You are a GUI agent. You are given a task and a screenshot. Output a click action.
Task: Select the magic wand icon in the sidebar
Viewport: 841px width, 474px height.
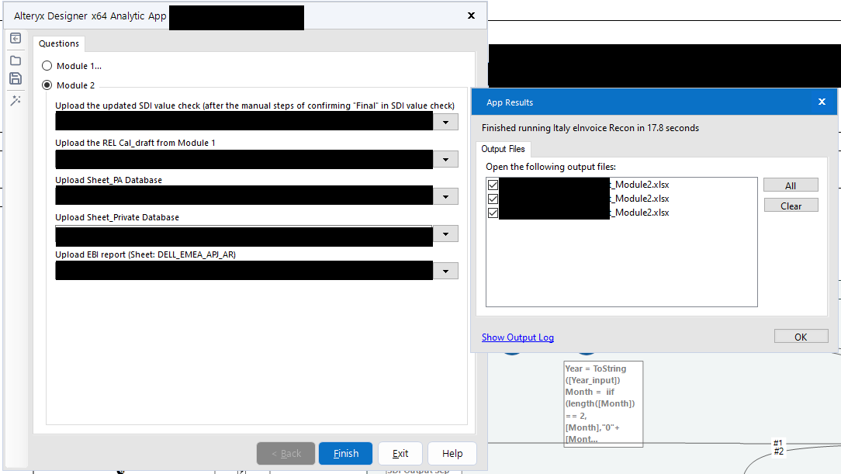(15, 99)
